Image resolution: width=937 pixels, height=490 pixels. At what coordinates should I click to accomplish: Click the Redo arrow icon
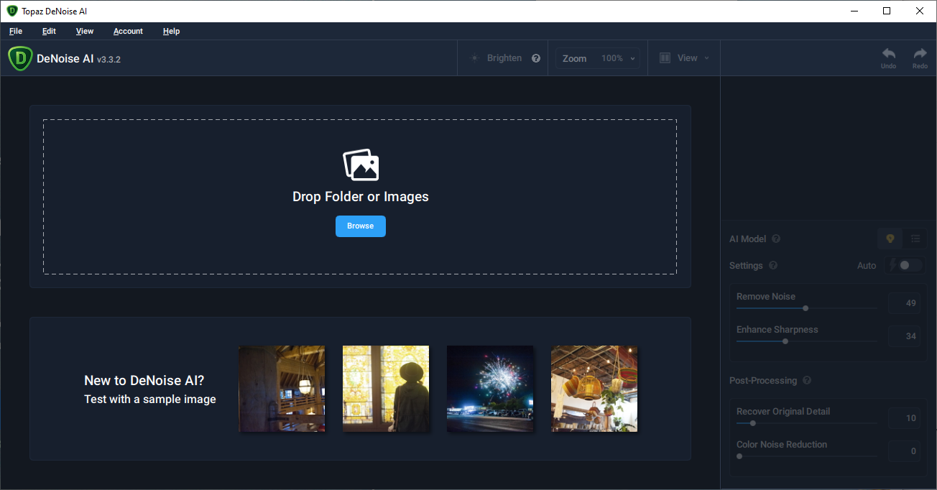(920, 54)
